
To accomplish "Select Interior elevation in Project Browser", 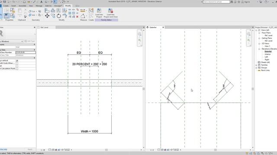I will pos(267,54).
